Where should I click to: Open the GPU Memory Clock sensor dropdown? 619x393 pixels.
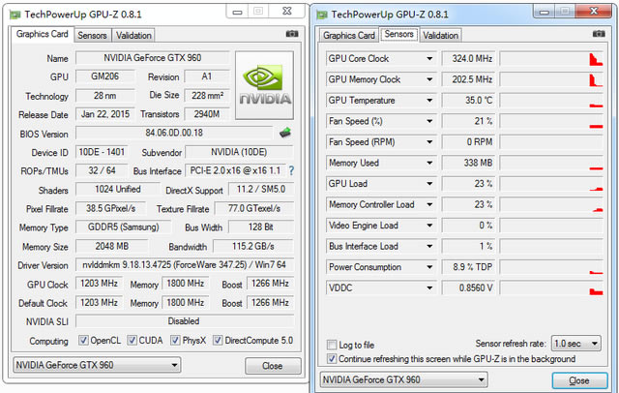[x=429, y=79]
